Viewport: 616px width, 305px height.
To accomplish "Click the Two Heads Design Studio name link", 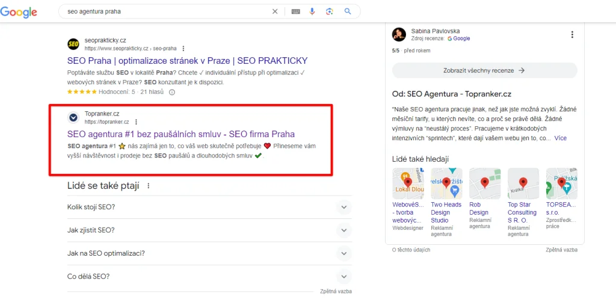I will coord(446,212).
